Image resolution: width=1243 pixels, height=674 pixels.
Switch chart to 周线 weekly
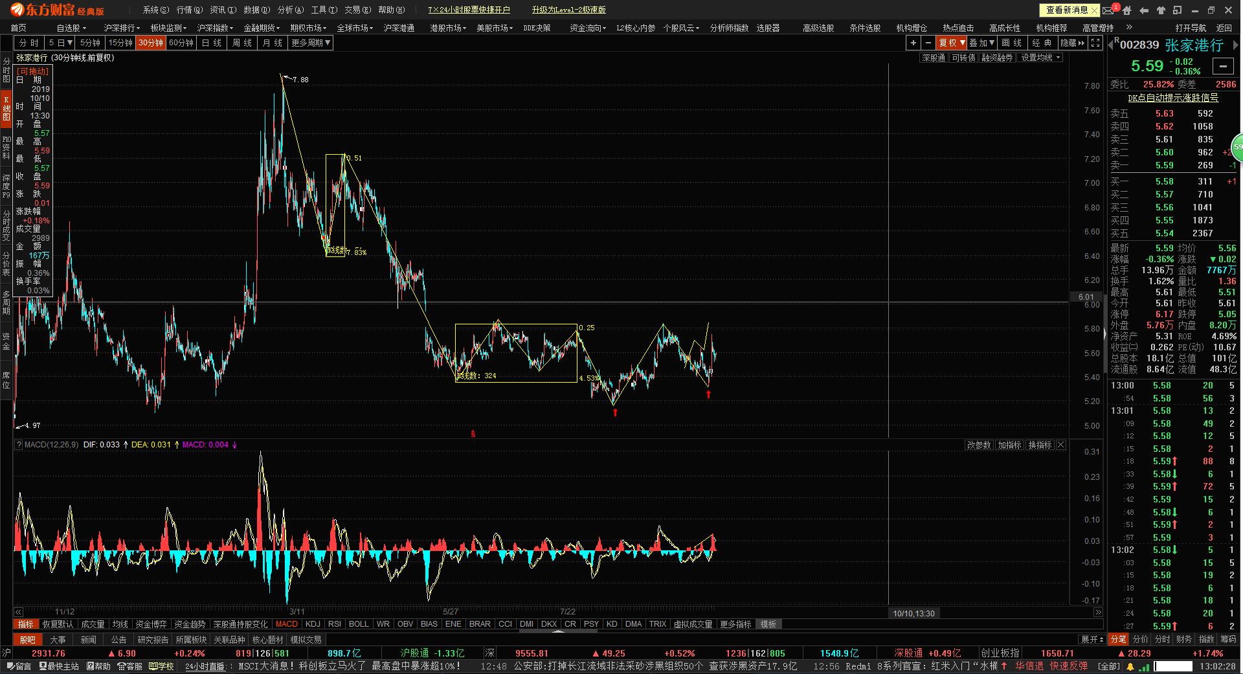pyautogui.click(x=242, y=43)
